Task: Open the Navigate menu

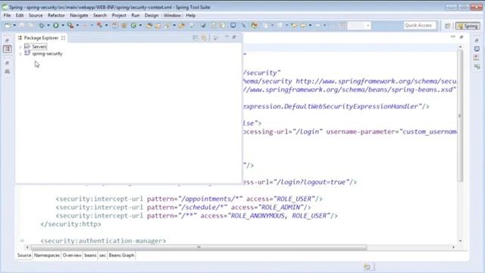Action: (79, 15)
